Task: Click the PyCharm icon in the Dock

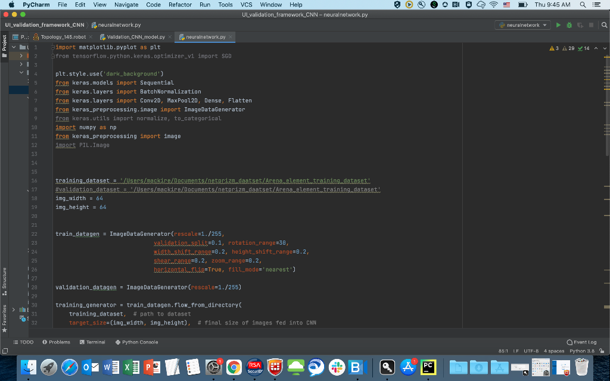Action: point(428,367)
